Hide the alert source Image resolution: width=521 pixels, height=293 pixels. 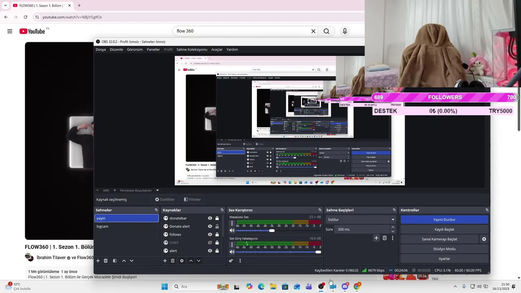(x=210, y=251)
